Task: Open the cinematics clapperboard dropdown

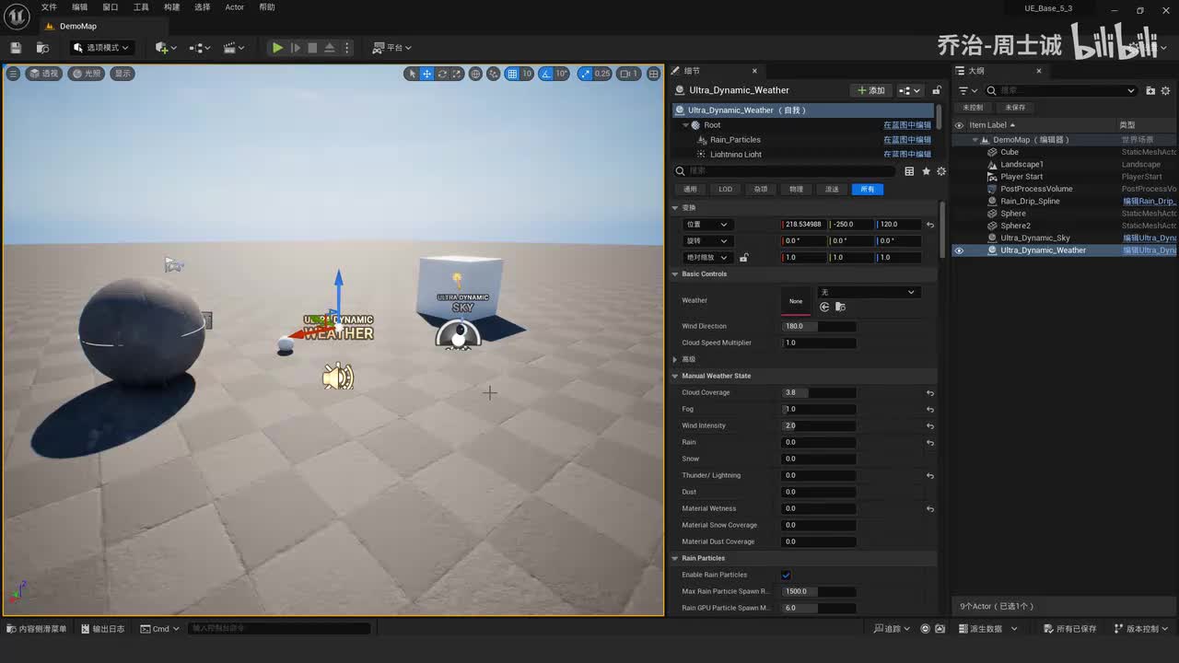Action: (x=234, y=48)
